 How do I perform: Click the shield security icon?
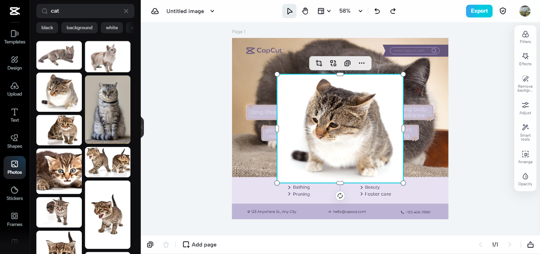pos(503,11)
